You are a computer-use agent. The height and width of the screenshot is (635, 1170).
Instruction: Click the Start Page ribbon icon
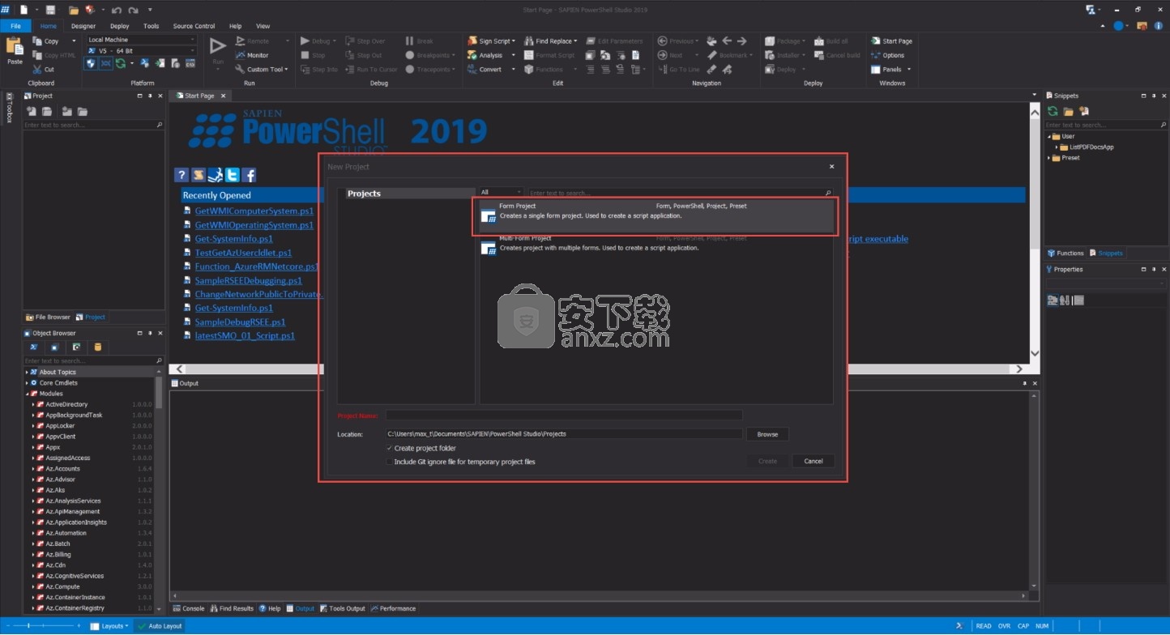click(x=875, y=40)
